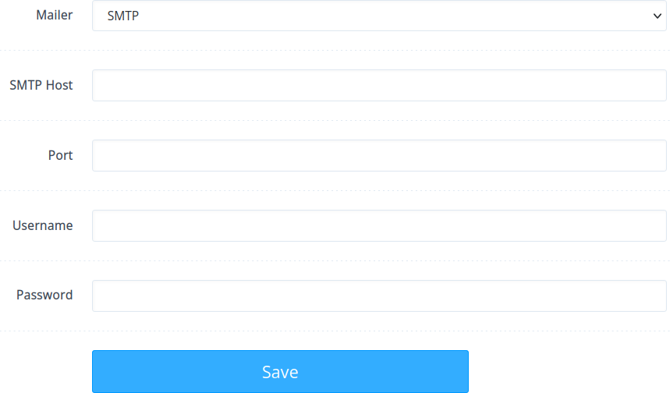The width and height of the screenshot is (670, 393).
Task: Expand the mail driver selector showing SMTP
Action: click(379, 16)
